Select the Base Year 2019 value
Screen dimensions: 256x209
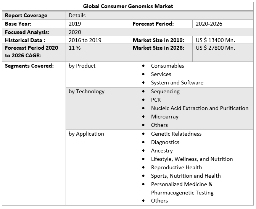point(75,24)
